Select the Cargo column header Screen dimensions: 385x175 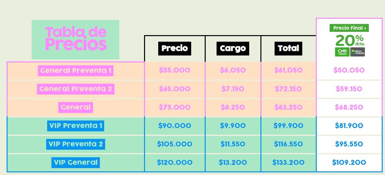(x=233, y=49)
